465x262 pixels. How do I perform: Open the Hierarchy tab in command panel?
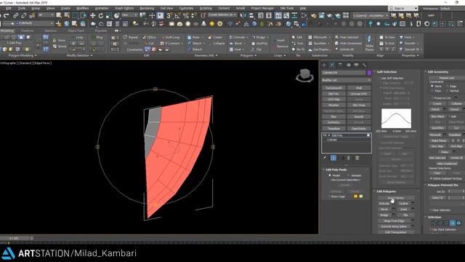[x=340, y=65]
